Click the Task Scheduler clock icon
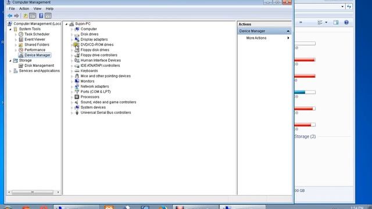The image size is (372, 209). (x=21, y=34)
